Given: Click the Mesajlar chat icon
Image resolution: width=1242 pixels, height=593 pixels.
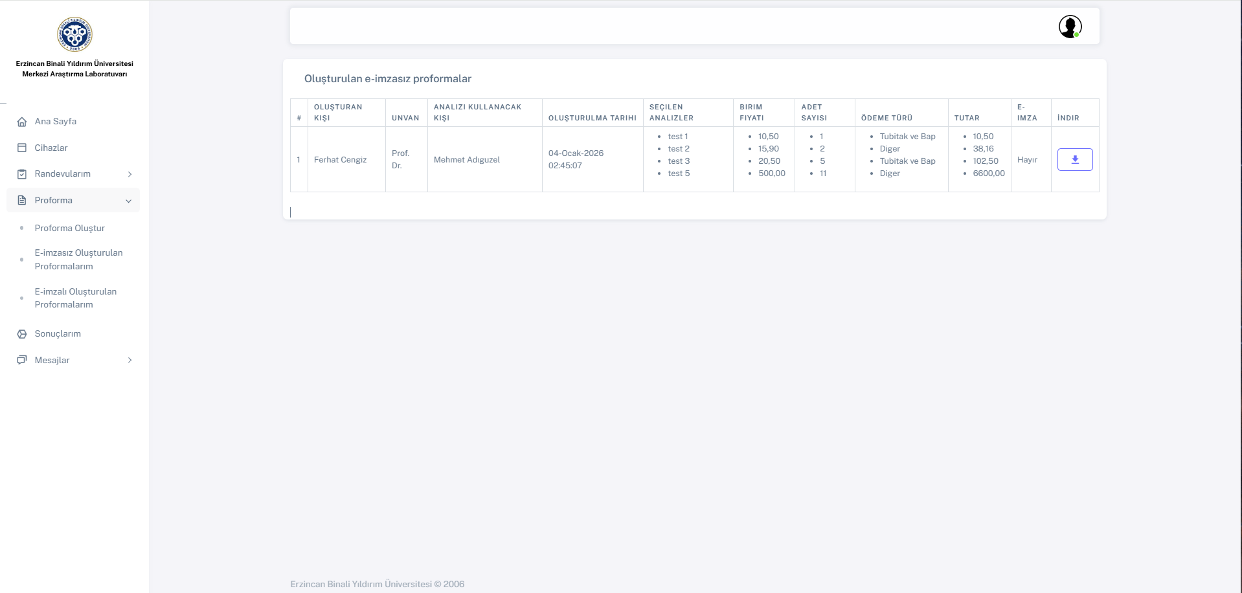Looking at the screenshot, I should tap(22, 360).
